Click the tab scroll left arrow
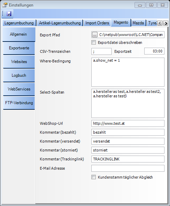Viewport: 170px width, 206px height. coord(160,23)
